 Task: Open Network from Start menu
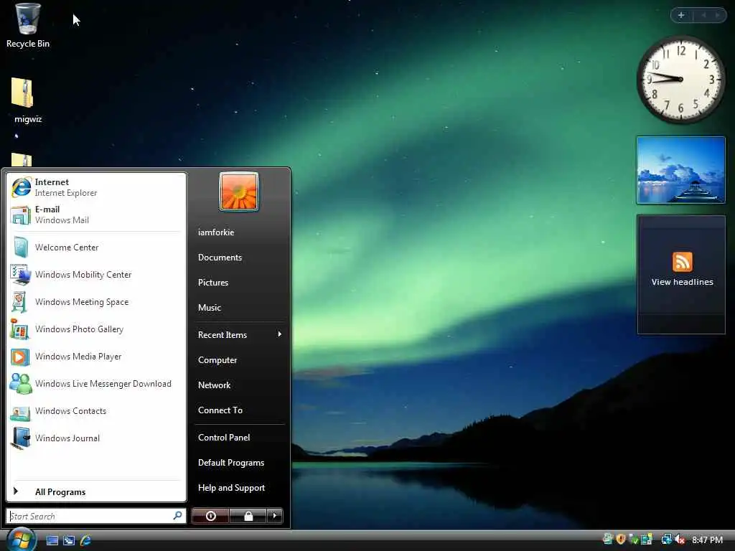[239, 385]
